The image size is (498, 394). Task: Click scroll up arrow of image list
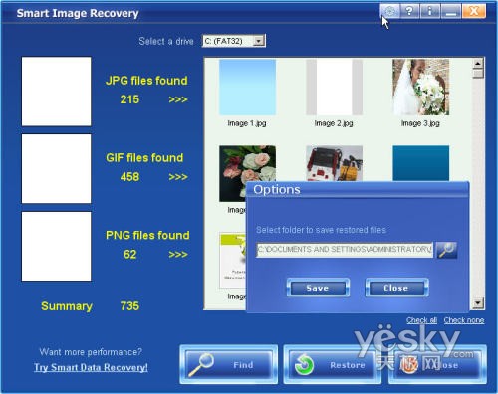478,63
